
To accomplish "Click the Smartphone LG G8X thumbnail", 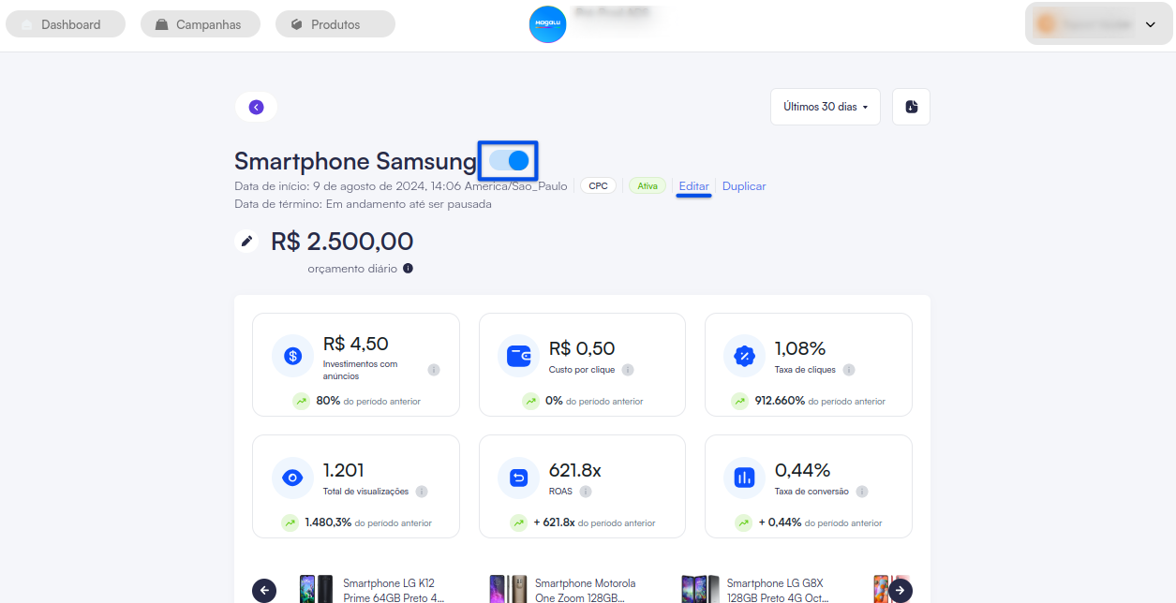I will point(700,590).
